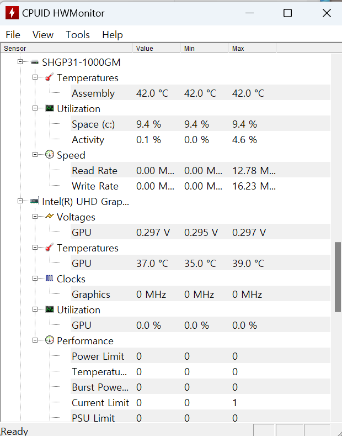Click the HWMonitor app icon in title bar
The width and height of the screenshot is (342, 436).
pyautogui.click(x=12, y=13)
